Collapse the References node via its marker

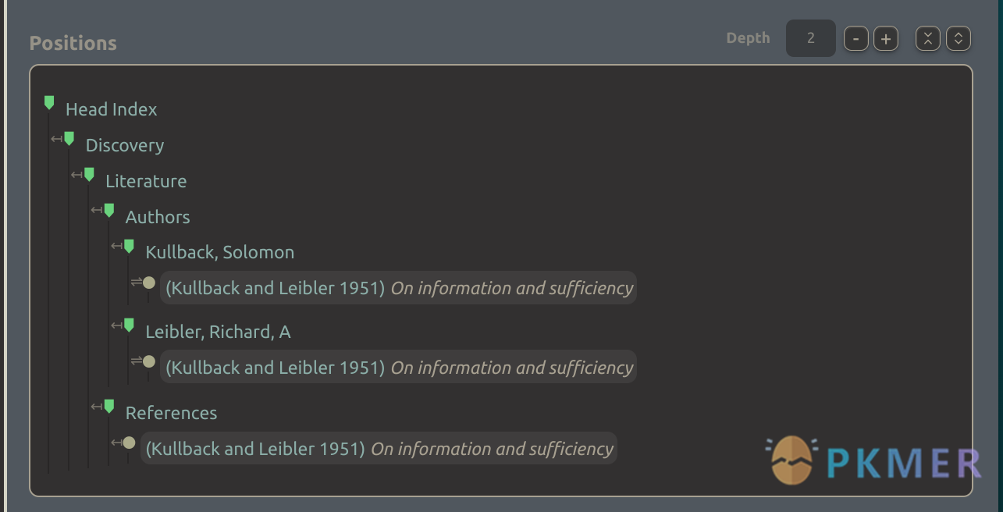click(109, 406)
